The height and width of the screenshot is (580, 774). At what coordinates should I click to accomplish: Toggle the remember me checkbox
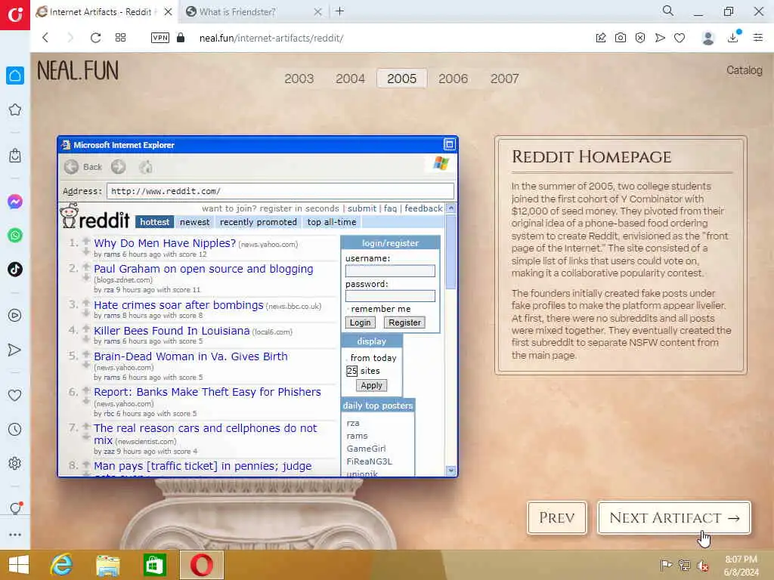click(x=348, y=309)
